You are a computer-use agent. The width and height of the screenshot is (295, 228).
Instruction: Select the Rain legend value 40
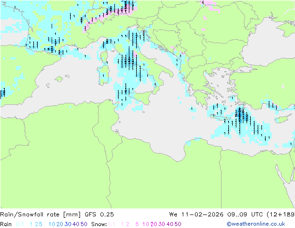[x=76, y=224]
